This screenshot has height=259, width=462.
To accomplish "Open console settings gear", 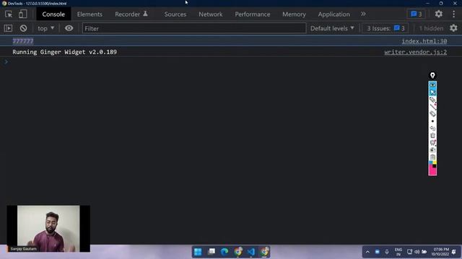I will 453,28.
